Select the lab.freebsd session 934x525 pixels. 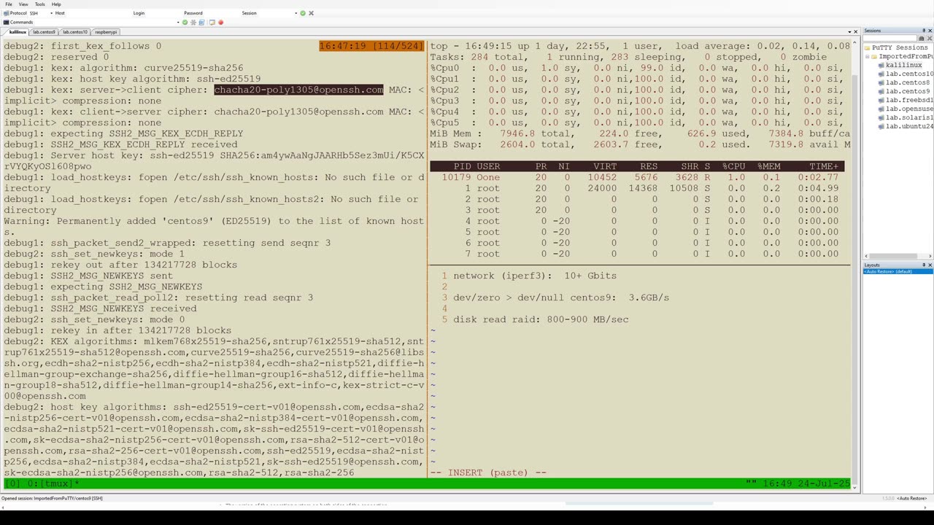(910, 100)
